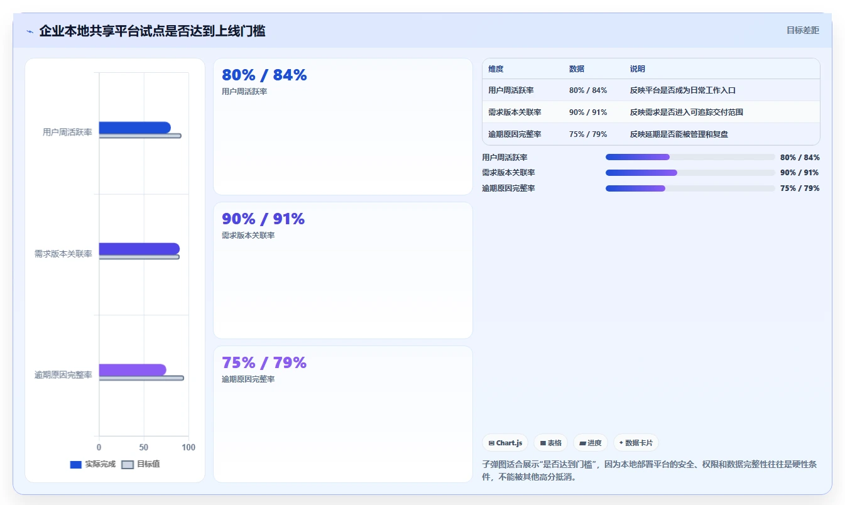Viewport: 845px width, 505px height.
Task: Click 需求版本关联率 label in second data card
Action: (248, 236)
